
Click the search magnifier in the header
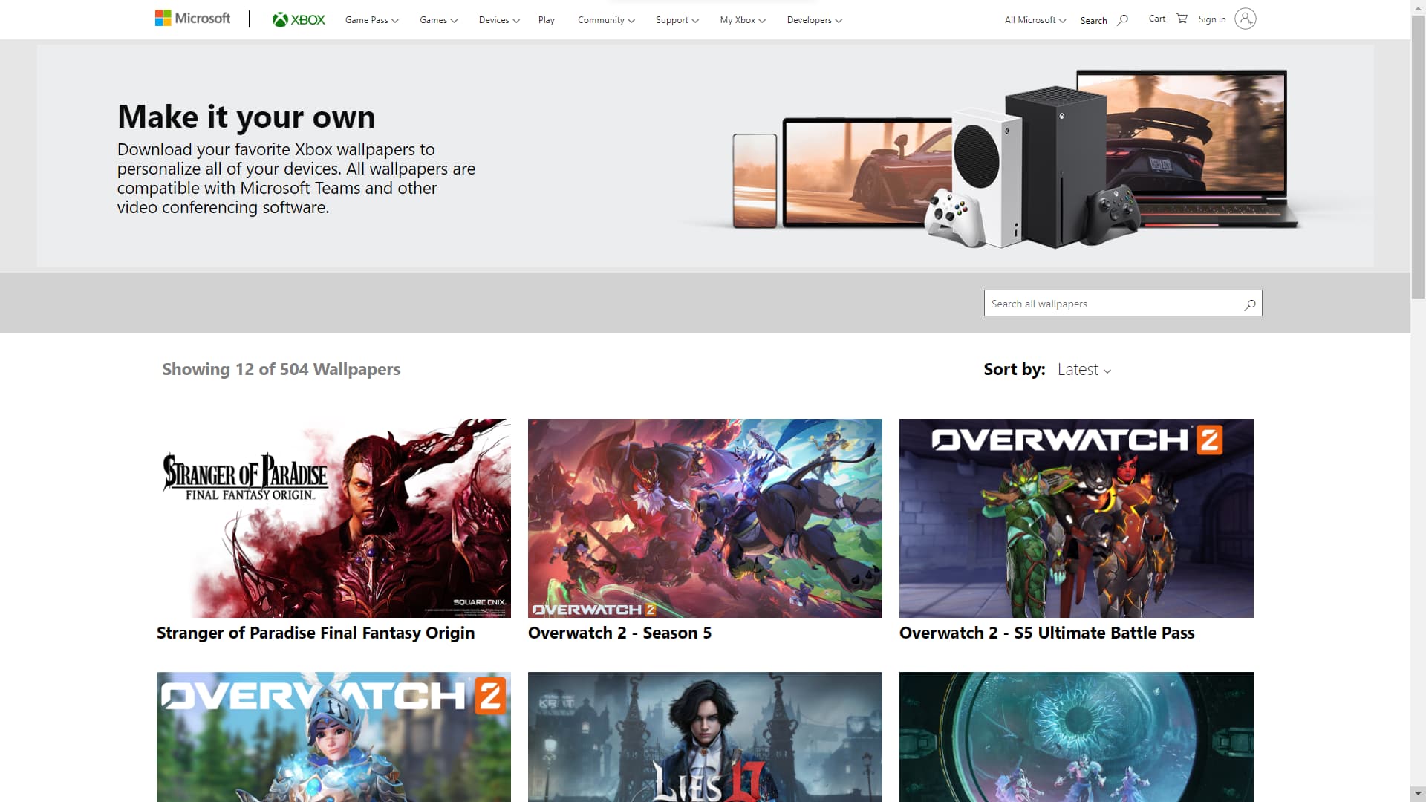point(1121,20)
